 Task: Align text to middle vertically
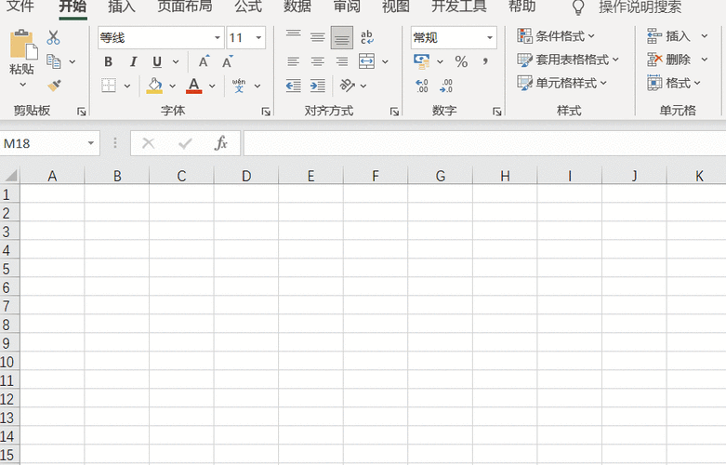point(318,37)
